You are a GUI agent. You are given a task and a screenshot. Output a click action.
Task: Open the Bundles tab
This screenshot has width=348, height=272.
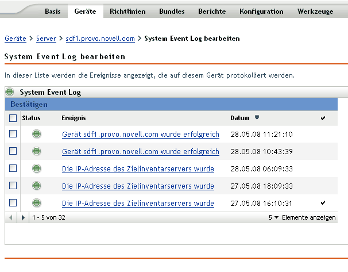tap(172, 12)
